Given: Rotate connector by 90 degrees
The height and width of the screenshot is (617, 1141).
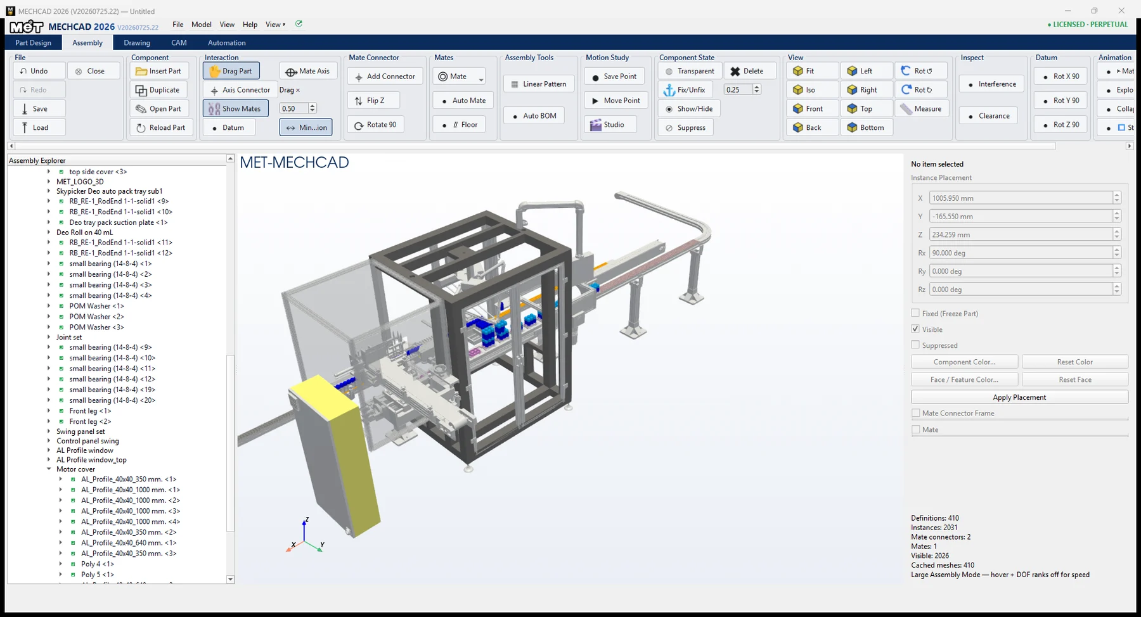Looking at the screenshot, I should (376, 125).
